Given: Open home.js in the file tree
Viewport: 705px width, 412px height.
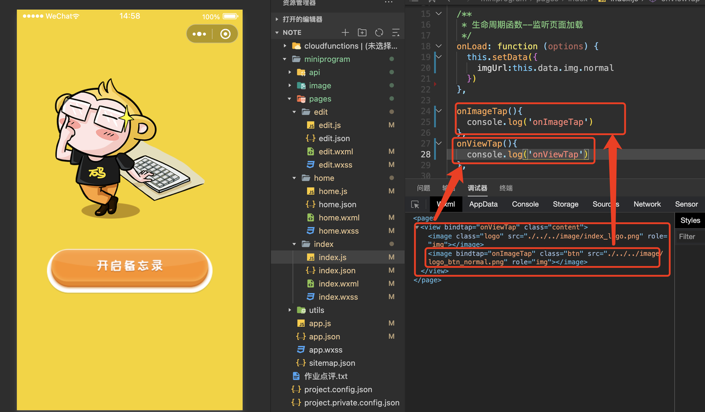Looking at the screenshot, I should pos(333,191).
